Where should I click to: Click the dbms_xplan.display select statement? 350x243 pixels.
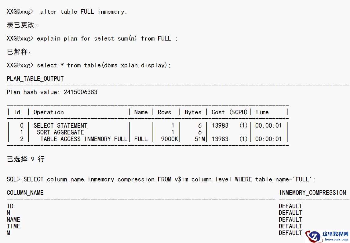pos(104,65)
